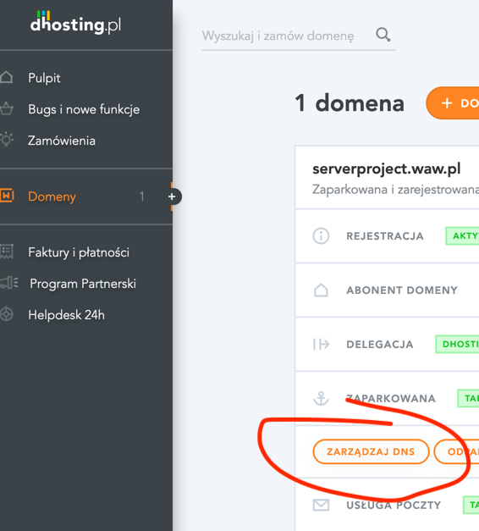Click the Domeny count number 1

pyautogui.click(x=142, y=196)
